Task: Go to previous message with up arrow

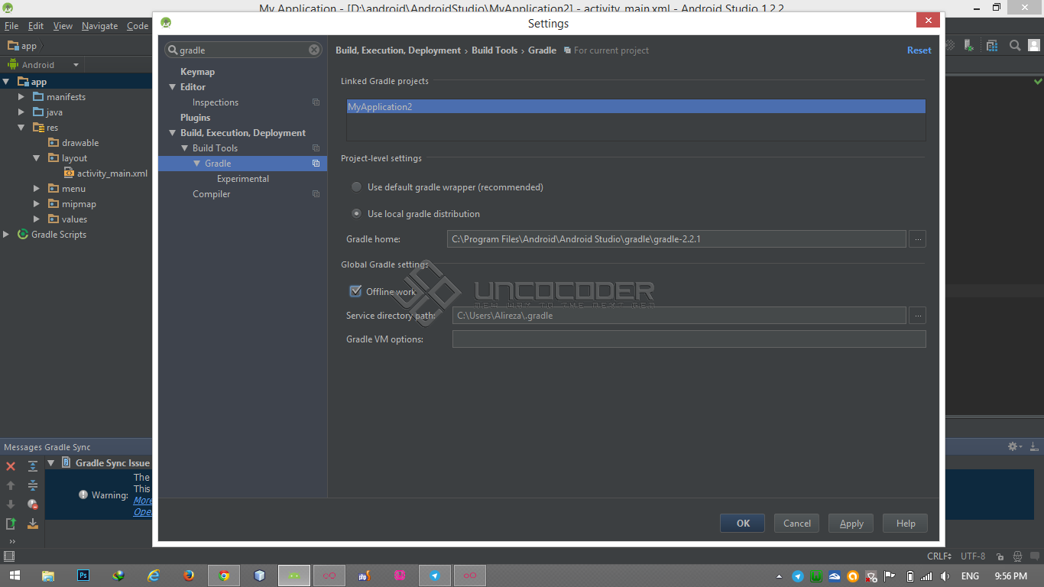Action: point(11,485)
